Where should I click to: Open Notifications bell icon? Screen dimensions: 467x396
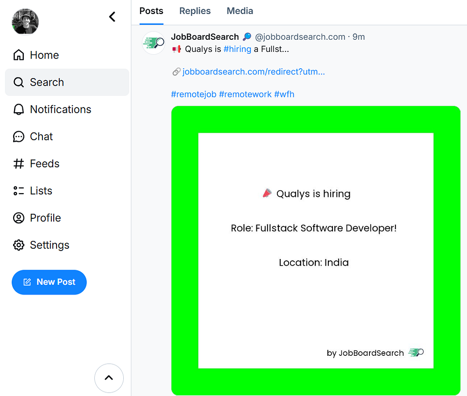coord(19,109)
